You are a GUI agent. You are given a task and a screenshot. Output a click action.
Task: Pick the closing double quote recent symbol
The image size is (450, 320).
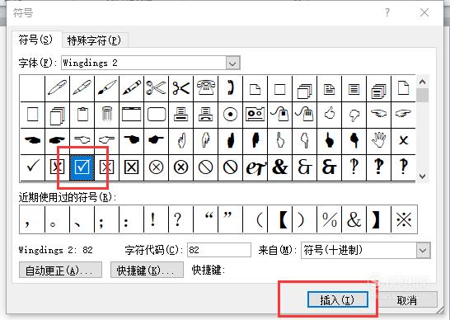click(230, 219)
